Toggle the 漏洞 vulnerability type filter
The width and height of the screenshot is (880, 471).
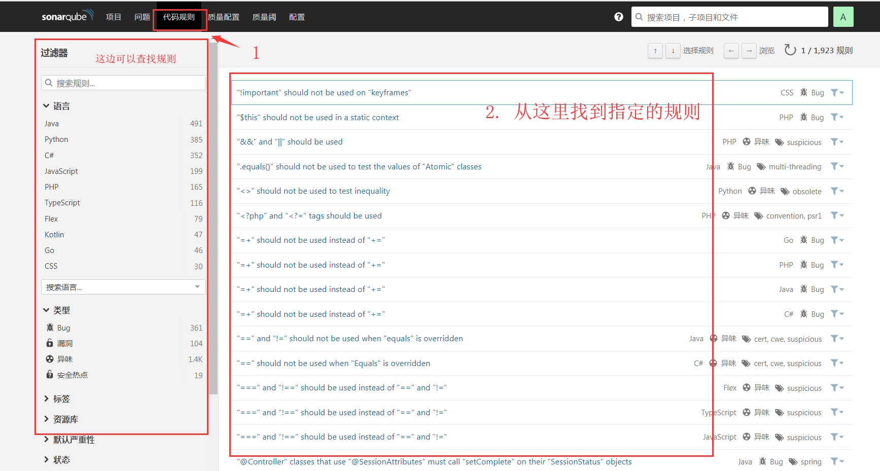(64, 343)
